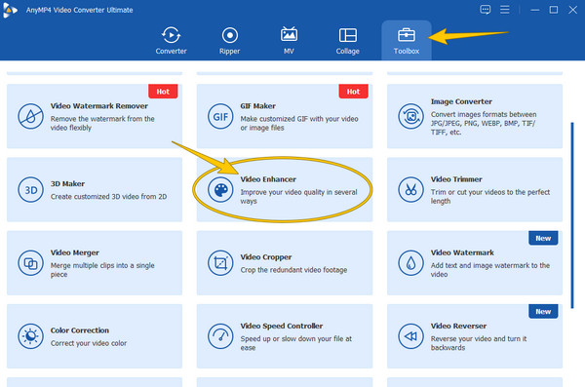Click the GIF Maker icon

tap(220, 116)
